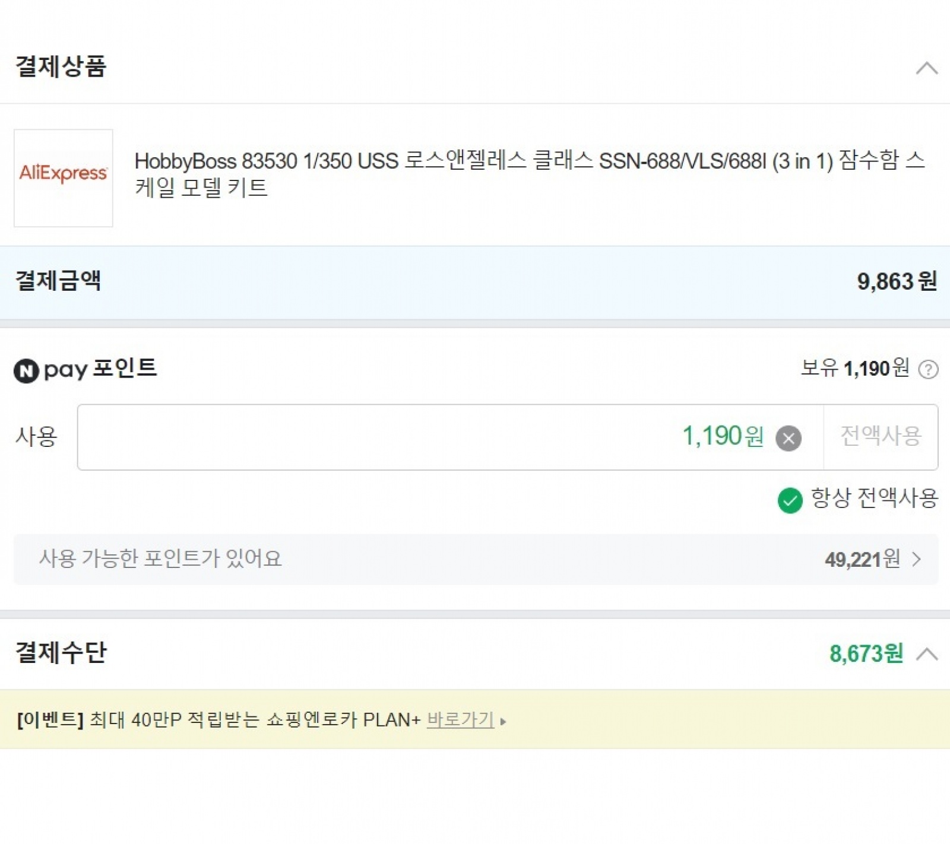Screen dimensions: 950x844
Task: Clear the entered 1,190원 point amount
Action: point(788,439)
